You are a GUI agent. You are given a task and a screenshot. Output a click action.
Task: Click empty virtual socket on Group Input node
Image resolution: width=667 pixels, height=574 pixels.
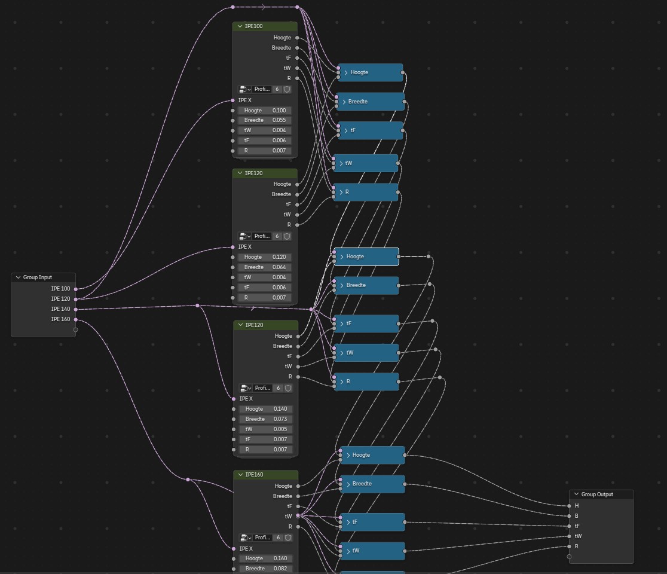76,330
